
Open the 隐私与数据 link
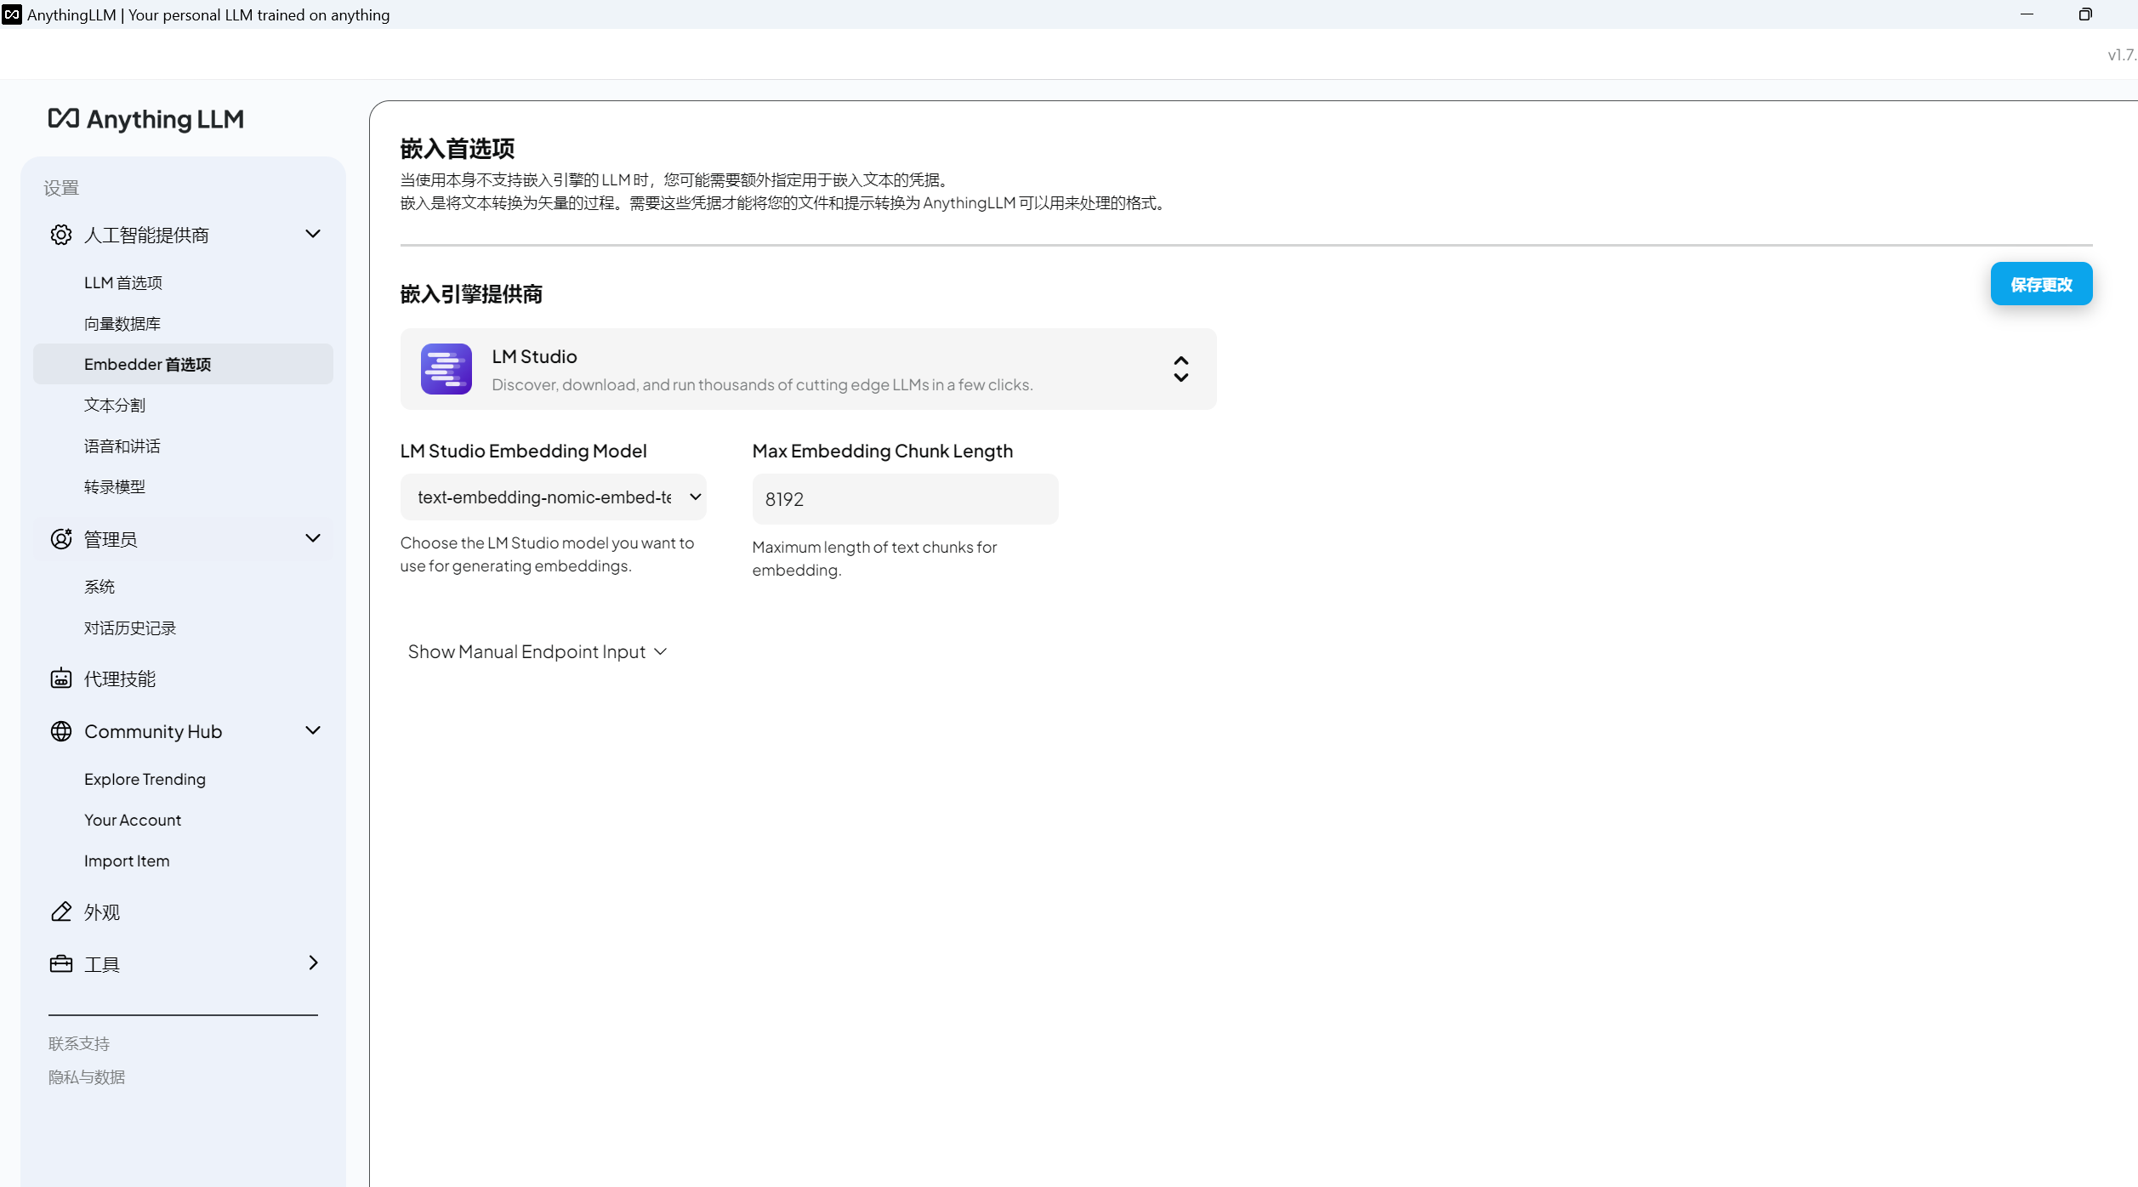(87, 1077)
